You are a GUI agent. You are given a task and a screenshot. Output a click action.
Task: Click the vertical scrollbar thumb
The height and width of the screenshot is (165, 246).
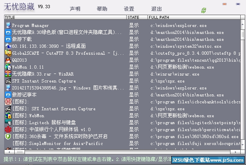point(243,34)
